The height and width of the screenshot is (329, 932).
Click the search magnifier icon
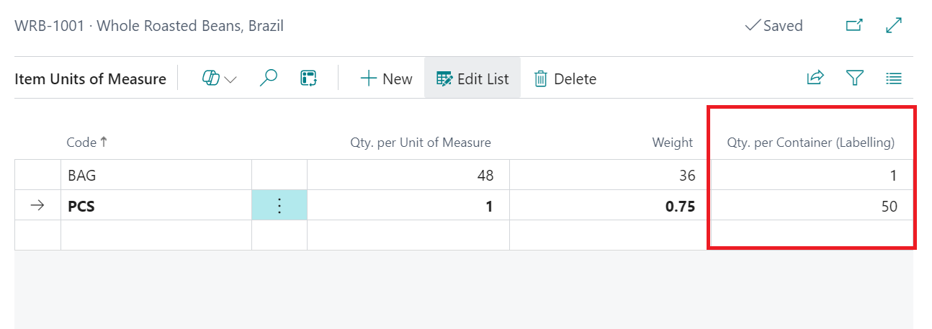[x=268, y=78]
